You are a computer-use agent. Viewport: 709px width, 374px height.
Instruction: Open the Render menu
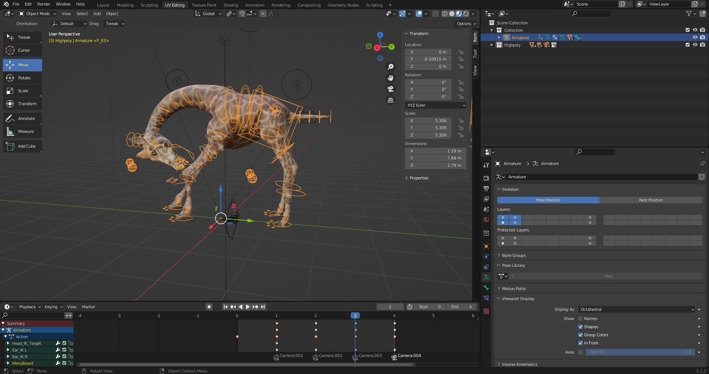point(44,4)
